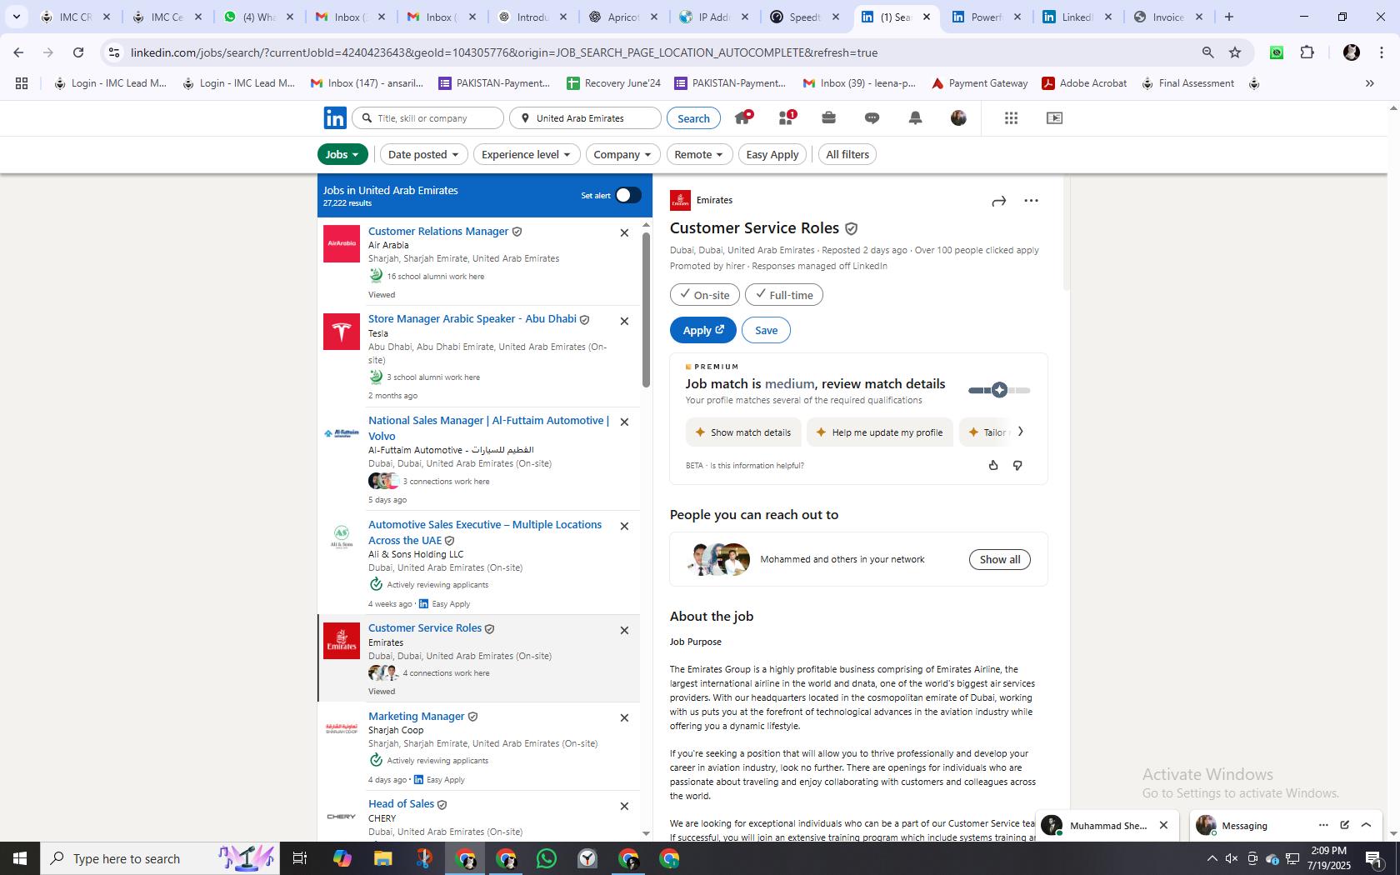Close the Muhammad She... chat tab

pos(1163,825)
